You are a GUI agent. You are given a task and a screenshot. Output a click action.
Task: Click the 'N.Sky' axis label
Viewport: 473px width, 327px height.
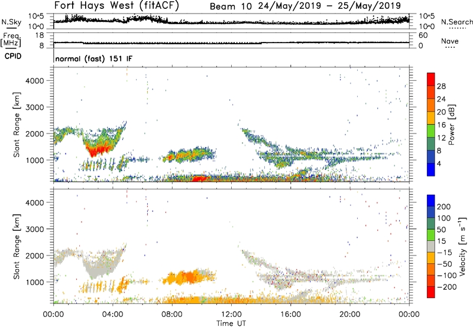11,22
